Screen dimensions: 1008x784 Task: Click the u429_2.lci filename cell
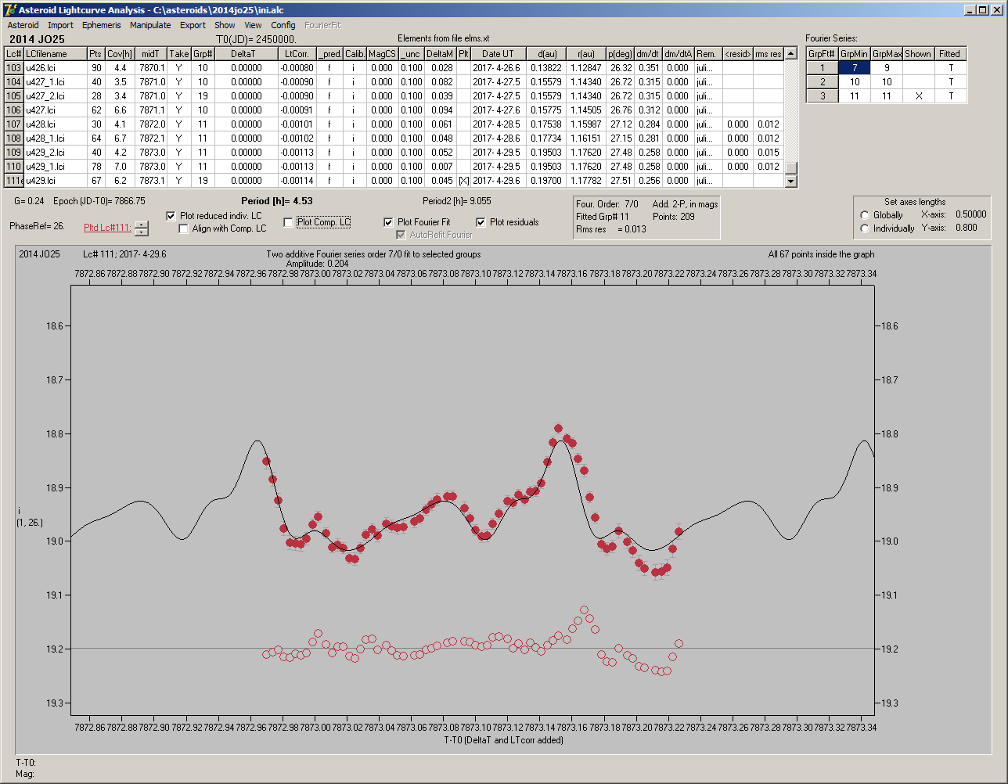(55, 153)
